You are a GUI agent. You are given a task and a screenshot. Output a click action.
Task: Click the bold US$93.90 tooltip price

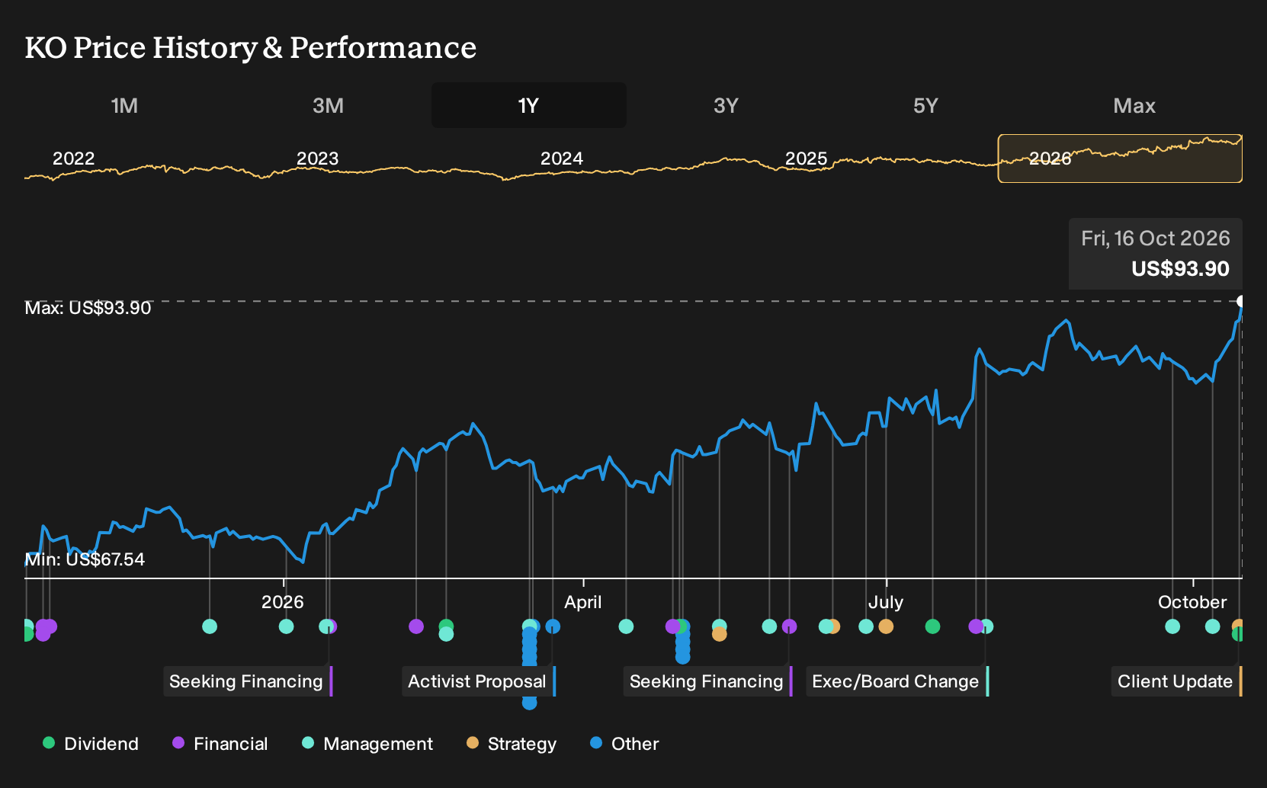[x=1181, y=269]
